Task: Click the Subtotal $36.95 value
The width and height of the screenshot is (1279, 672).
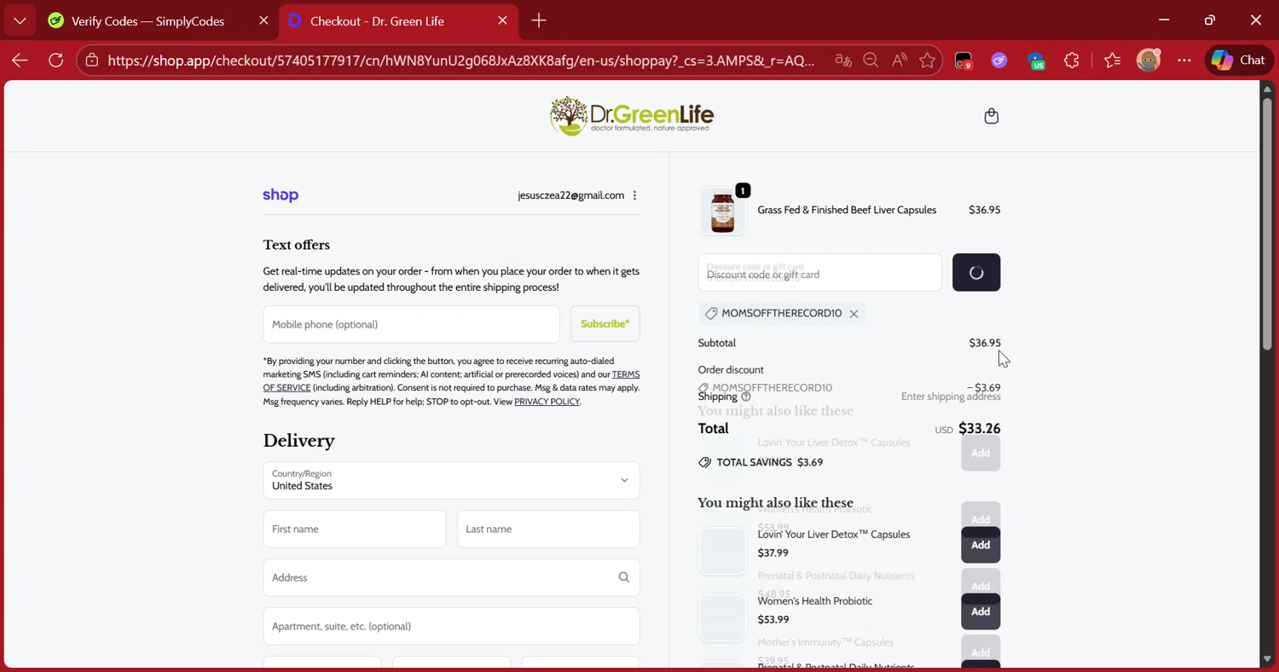Action: pos(985,343)
